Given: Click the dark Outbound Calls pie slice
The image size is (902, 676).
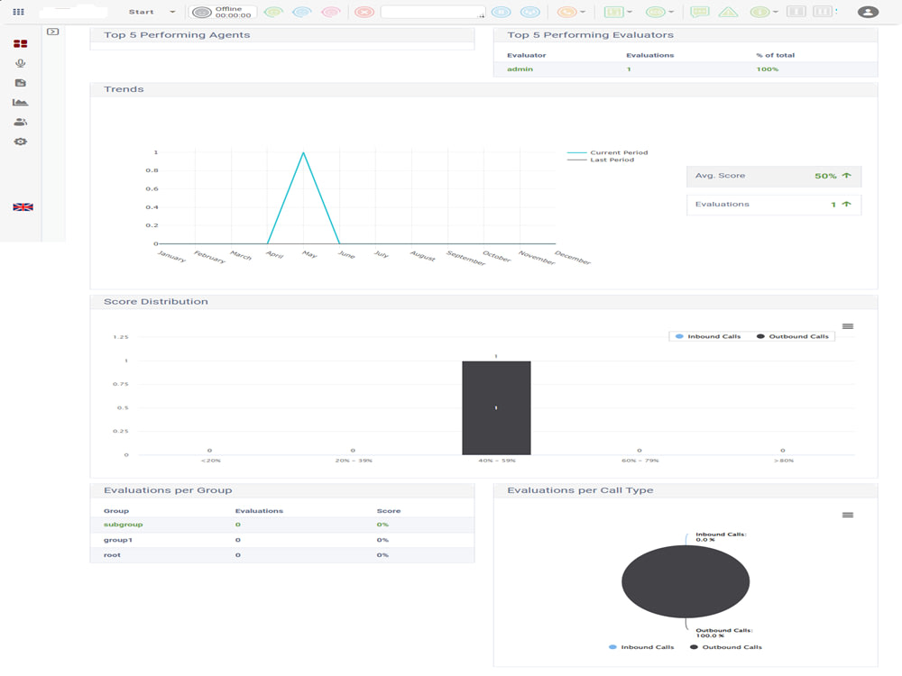Looking at the screenshot, I should [x=686, y=581].
